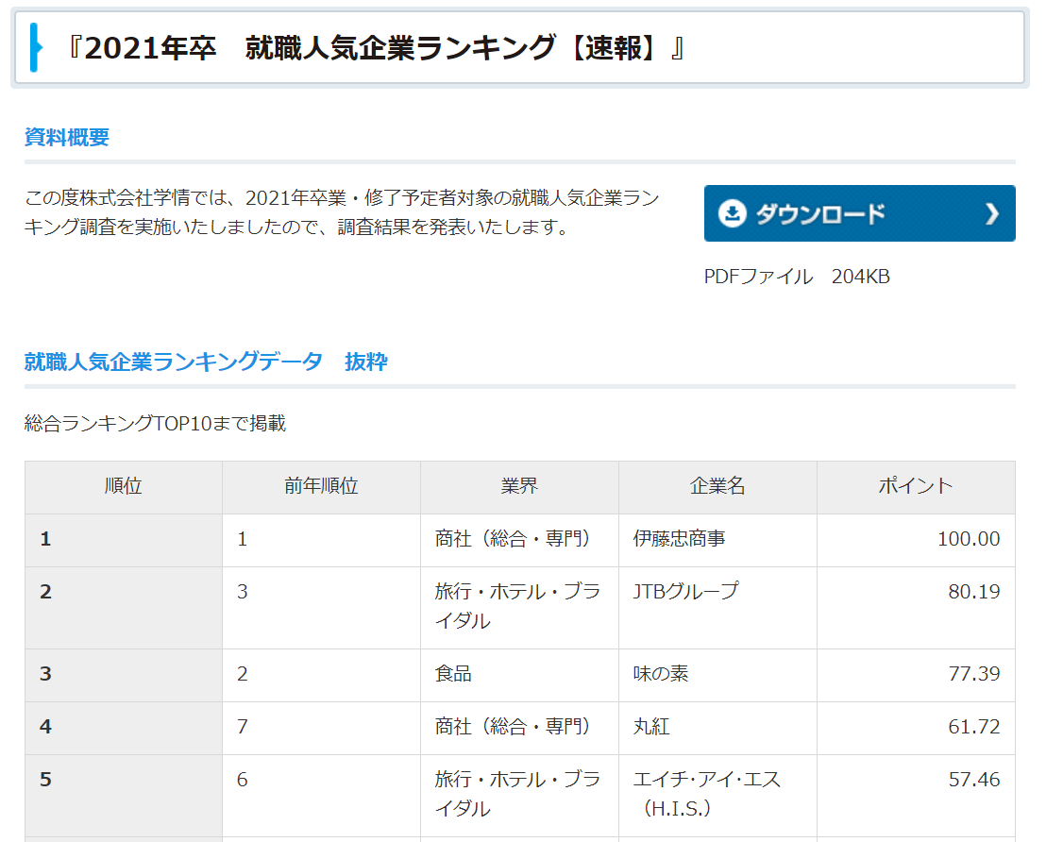Click the エイチ･アイ･エス (H.I.S.) cell
1046x842 pixels.
pos(717,796)
